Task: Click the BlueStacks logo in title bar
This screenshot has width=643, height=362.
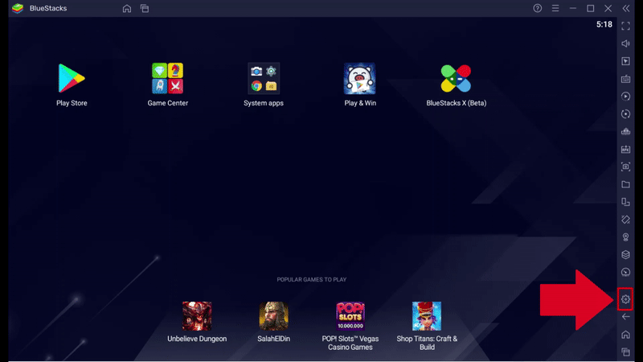Action: 18,8
